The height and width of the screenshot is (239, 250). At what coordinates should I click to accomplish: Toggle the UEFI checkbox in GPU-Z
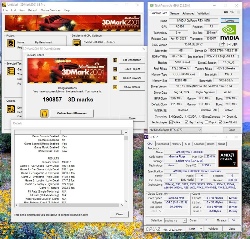click(229, 45)
